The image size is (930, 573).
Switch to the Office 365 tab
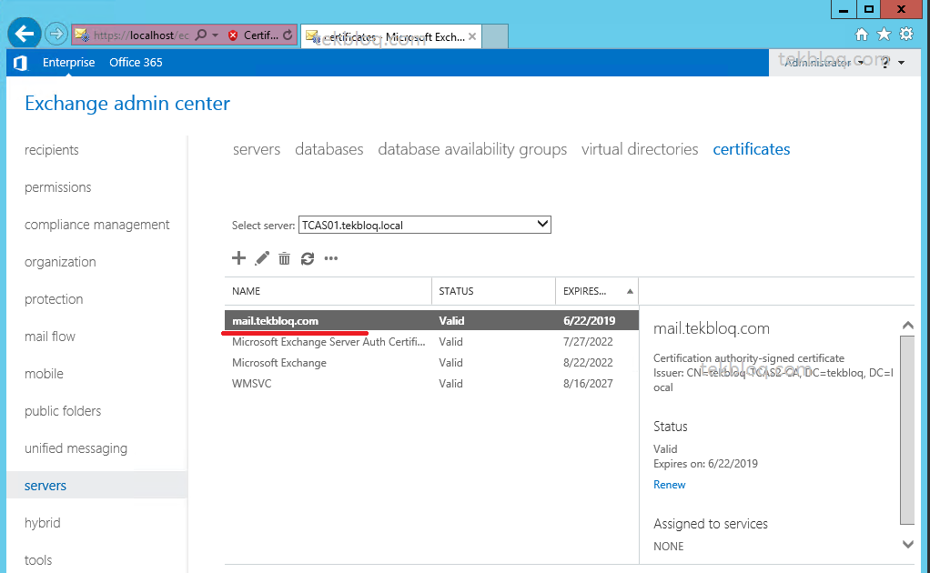(x=136, y=62)
